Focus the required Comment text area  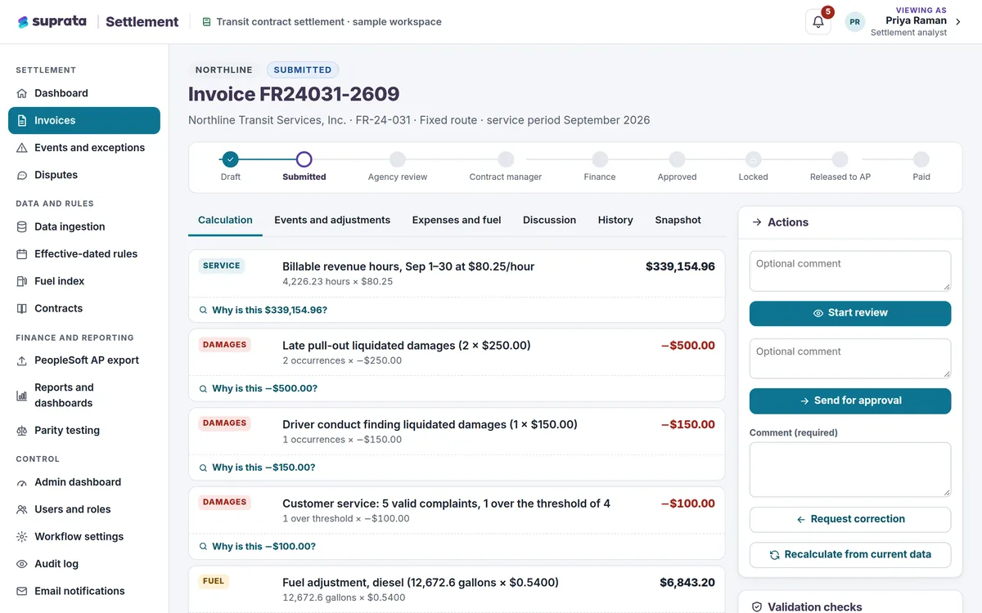point(850,469)
